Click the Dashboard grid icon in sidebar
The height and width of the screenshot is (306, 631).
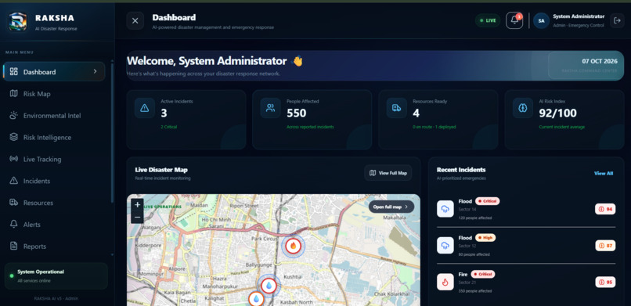click(13, 71)
